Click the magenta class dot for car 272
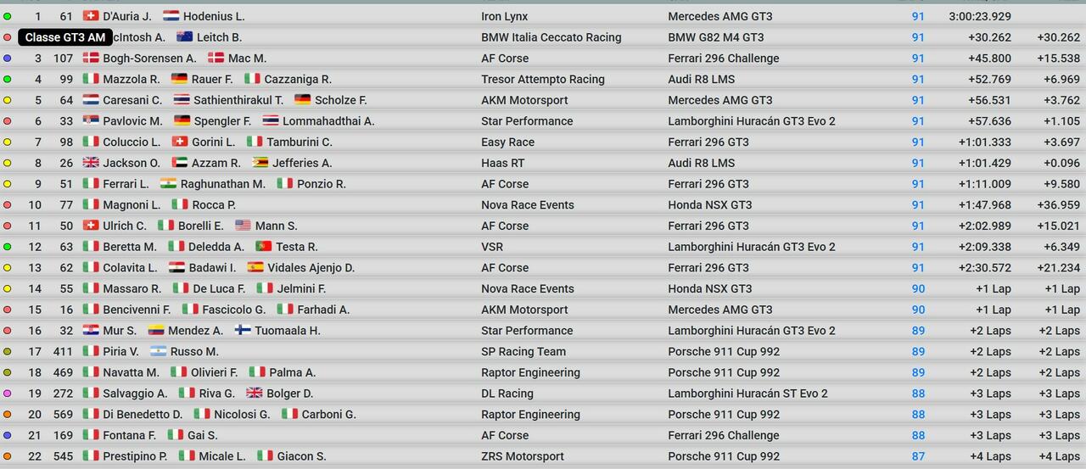 8,394
